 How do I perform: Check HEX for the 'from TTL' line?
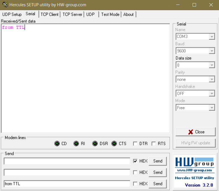click(x=135, y=184)
